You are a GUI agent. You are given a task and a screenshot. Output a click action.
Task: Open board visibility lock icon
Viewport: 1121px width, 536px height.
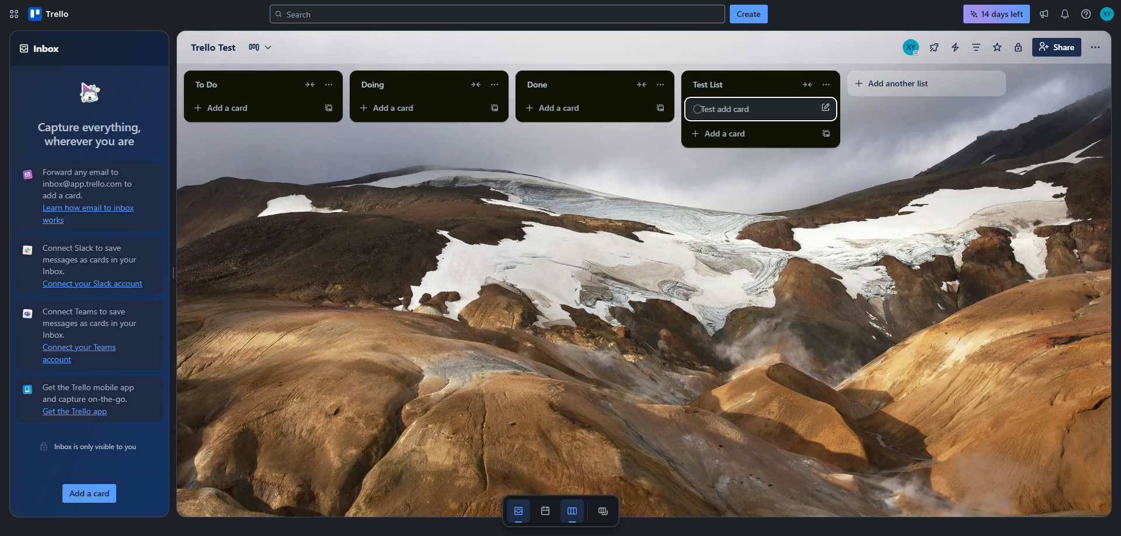[x=1018, y=47]
